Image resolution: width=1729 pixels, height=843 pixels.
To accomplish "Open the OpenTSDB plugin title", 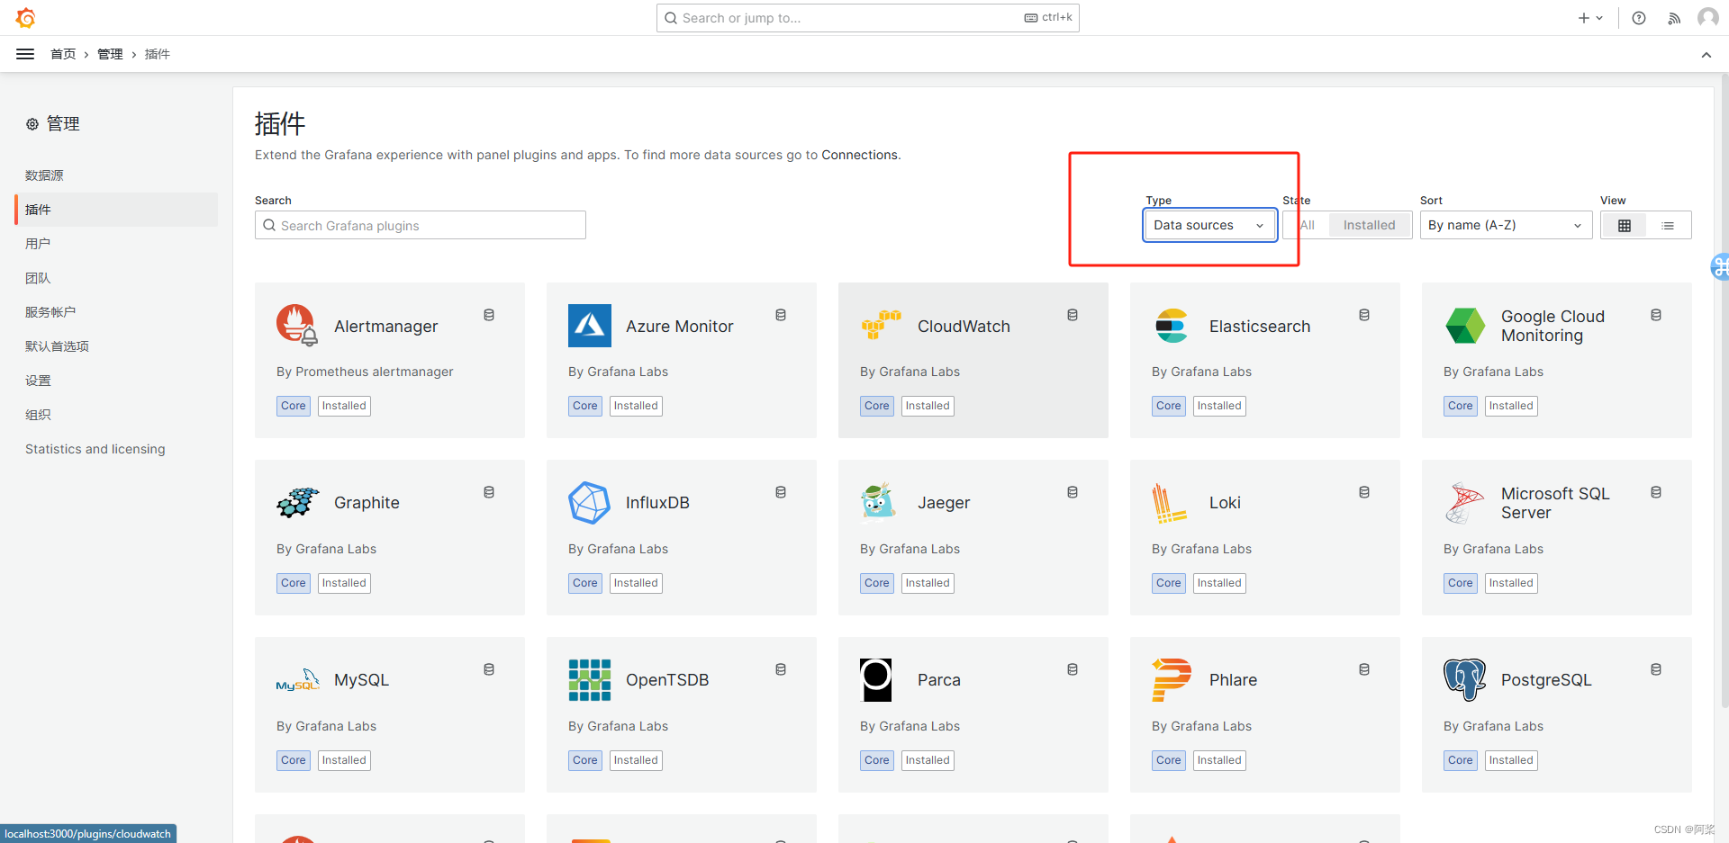I will coord(667,680).
